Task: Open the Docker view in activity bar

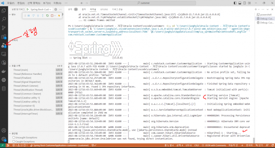Action: tap(4, 71)
